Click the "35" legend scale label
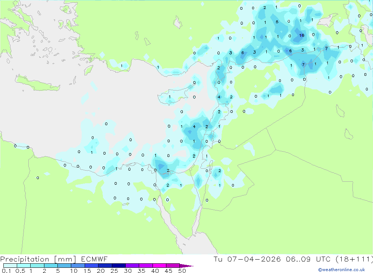The image size is (373, 273). point(141,271)
